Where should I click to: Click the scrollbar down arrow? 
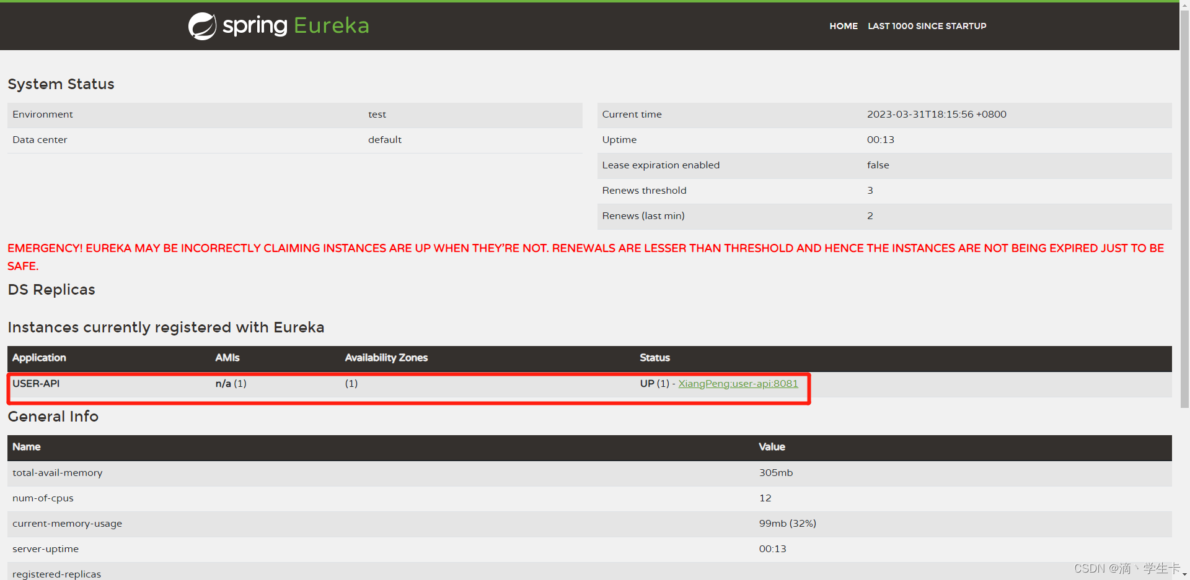pos(1184,575)
